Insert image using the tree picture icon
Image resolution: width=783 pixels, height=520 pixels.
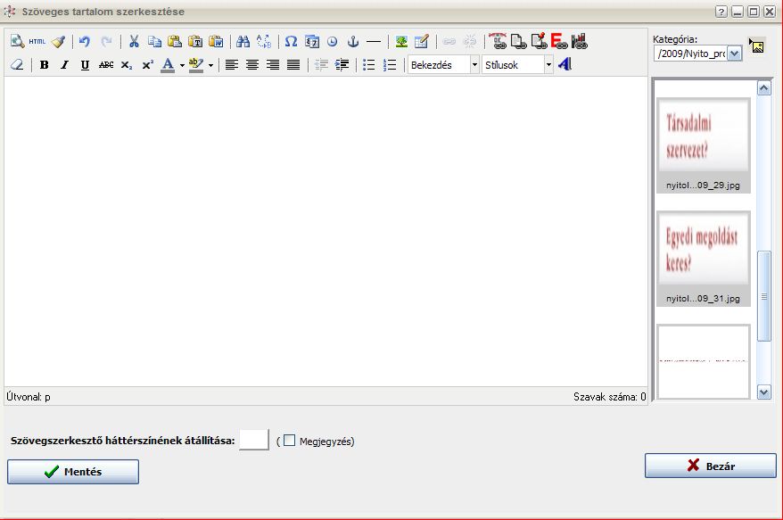(402, 42)
